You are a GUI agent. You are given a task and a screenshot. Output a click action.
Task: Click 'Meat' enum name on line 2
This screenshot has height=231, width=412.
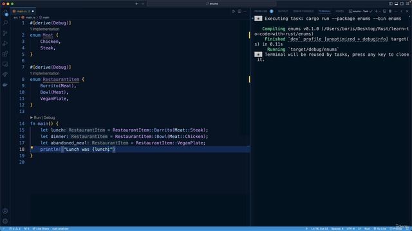tap(48, 35)
